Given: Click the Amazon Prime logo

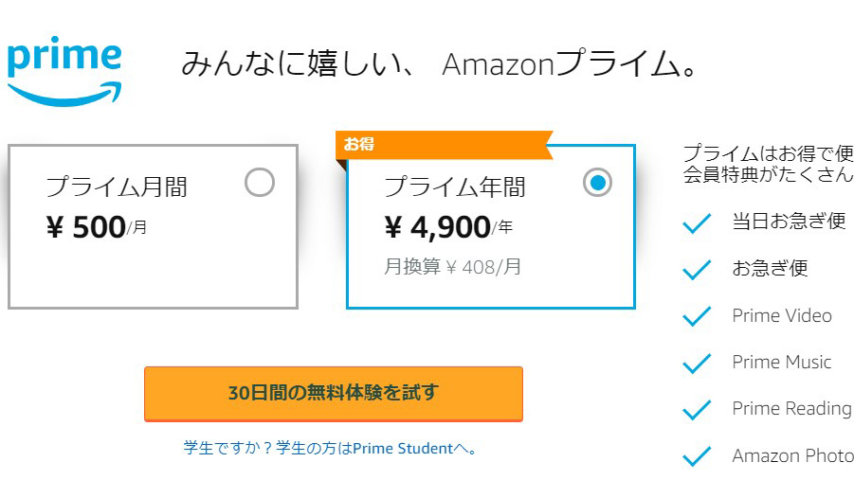Looking at the screenshot, I should (x=64, y=69).
